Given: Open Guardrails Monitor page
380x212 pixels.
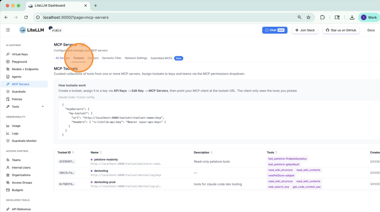Looking at the screenshot, I should [24, 141].
